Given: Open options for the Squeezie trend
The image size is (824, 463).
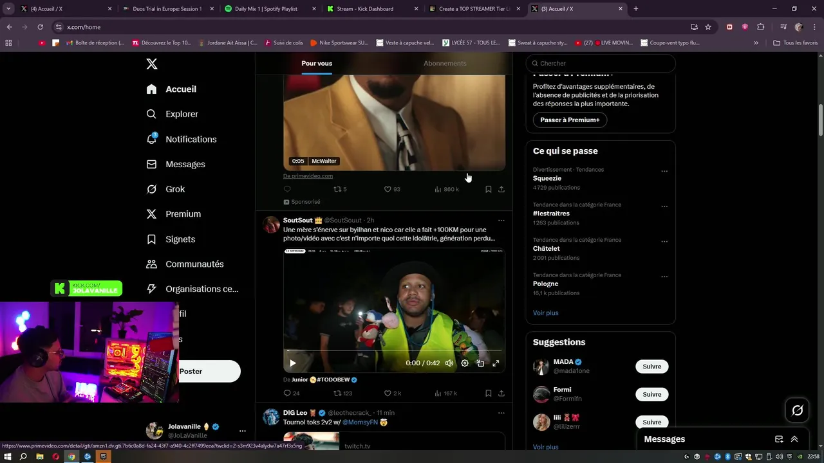Looking at the screenshot, I should (x=664, y=171).
